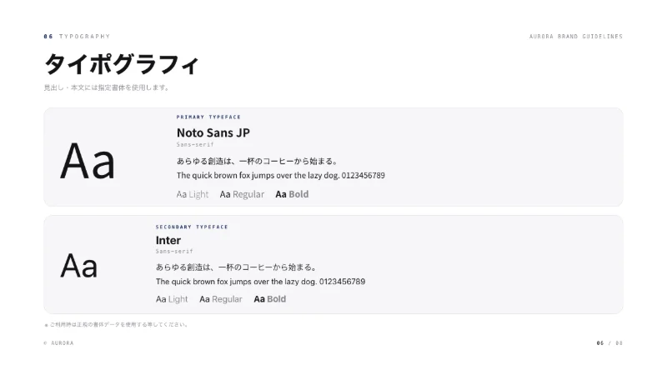Click Aa Regular sample under Inter

[x=221, y=299]
